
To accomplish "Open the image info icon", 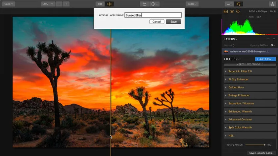I will [x=238, y=12].
